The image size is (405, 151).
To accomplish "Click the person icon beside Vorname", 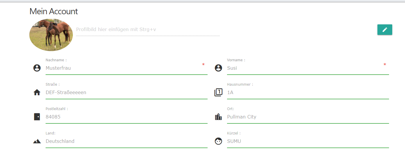I will [218, 68].
